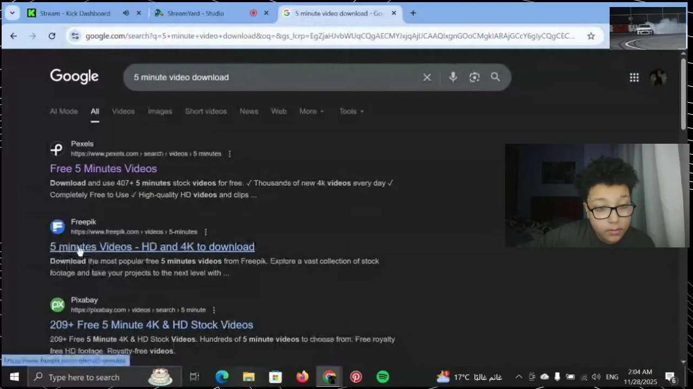Open Pinterest from the taskbar

356,377
